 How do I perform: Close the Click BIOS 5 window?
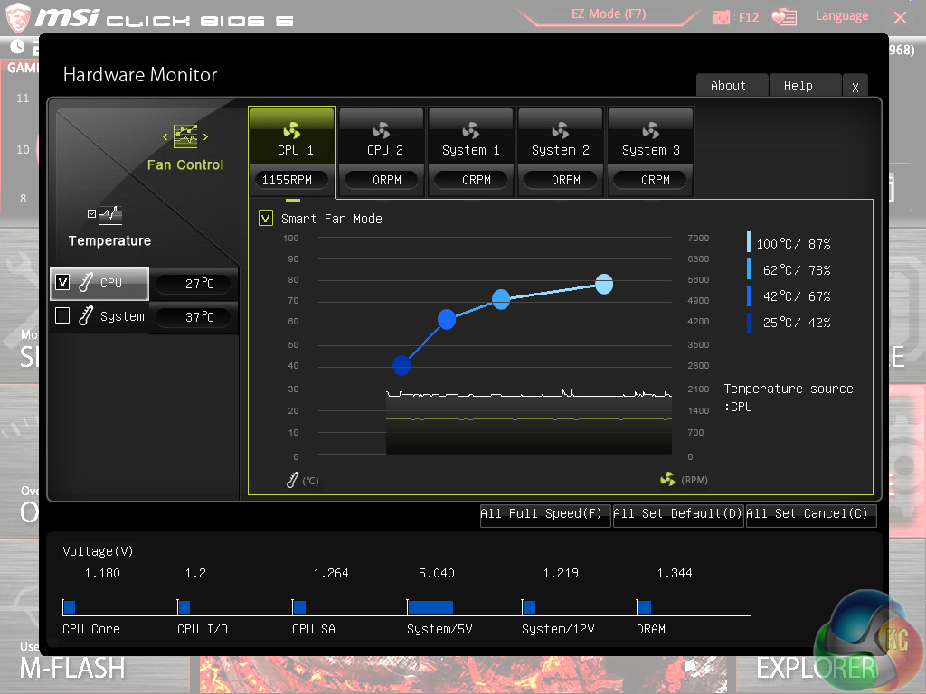point(900,17)
